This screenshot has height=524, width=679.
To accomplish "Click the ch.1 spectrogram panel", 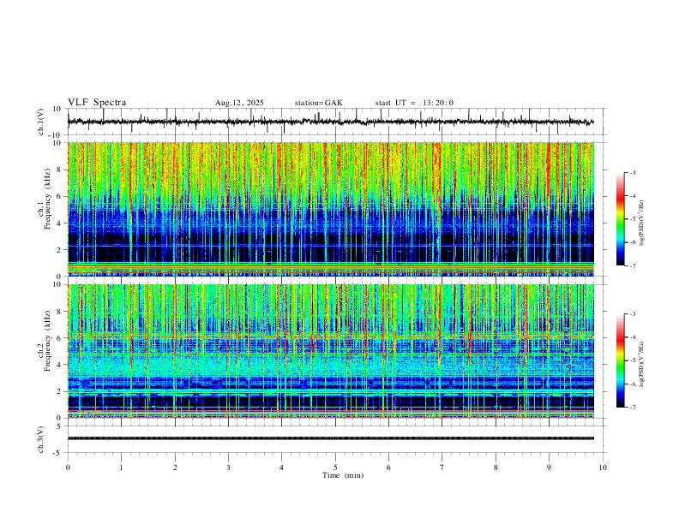I will pos(330,209).
